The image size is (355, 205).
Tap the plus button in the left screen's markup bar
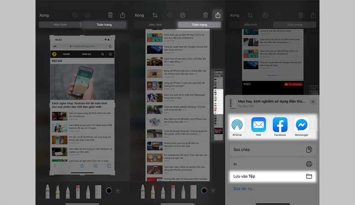tap(118, 190)
